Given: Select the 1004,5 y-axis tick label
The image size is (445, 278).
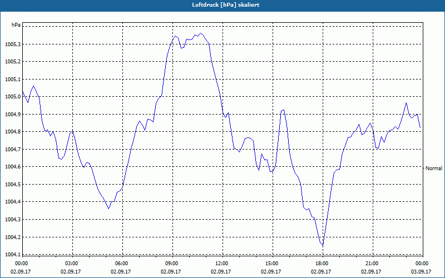Looking at the screenshot, I should [13, 185].
